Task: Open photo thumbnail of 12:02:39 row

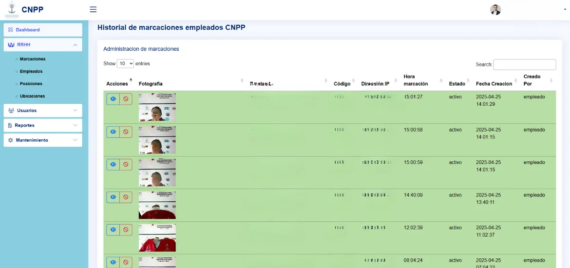Action: tap(157, 238)
